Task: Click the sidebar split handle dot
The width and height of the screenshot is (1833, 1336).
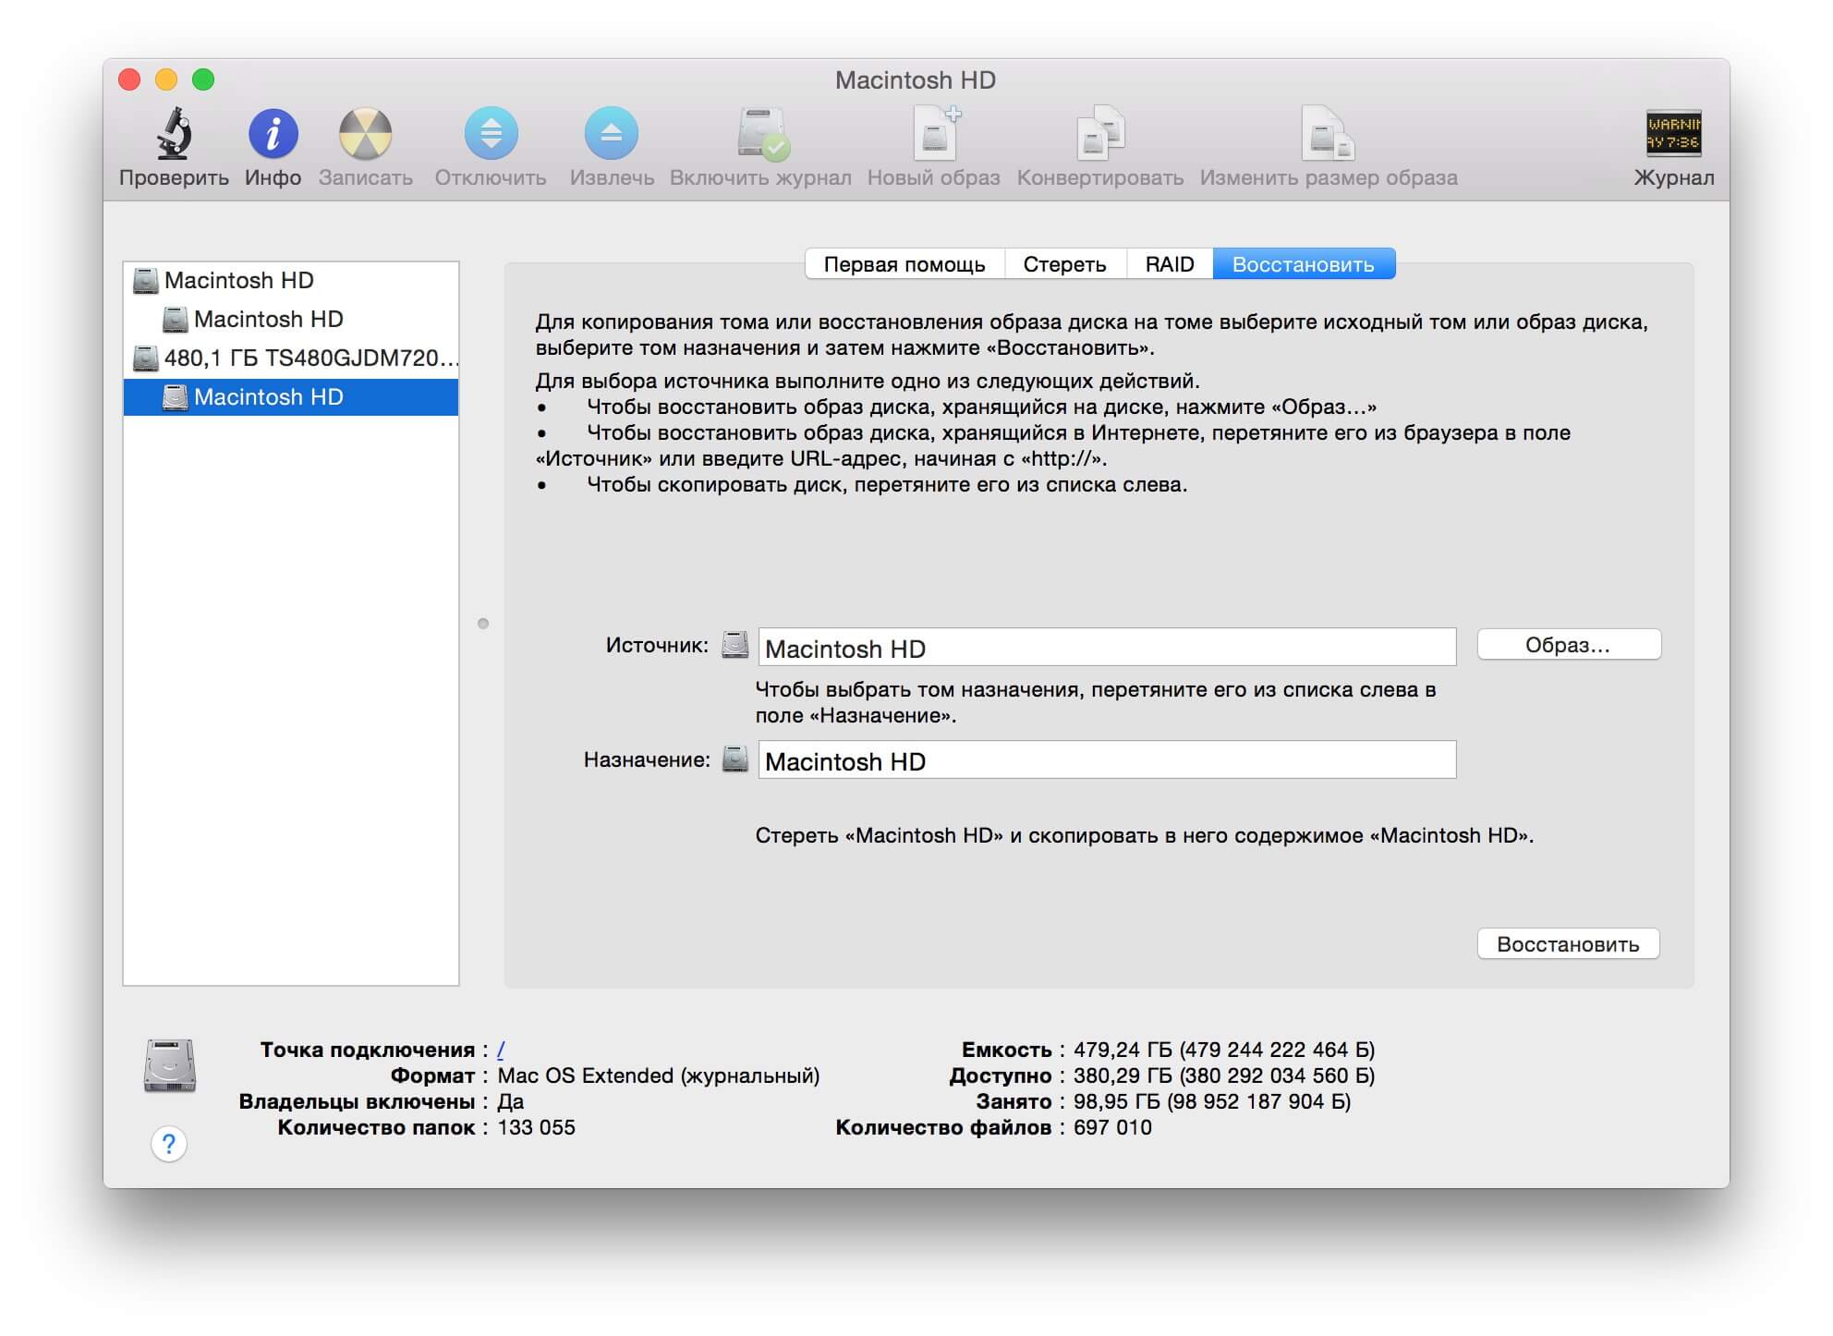Action: [x=483, y=624]
